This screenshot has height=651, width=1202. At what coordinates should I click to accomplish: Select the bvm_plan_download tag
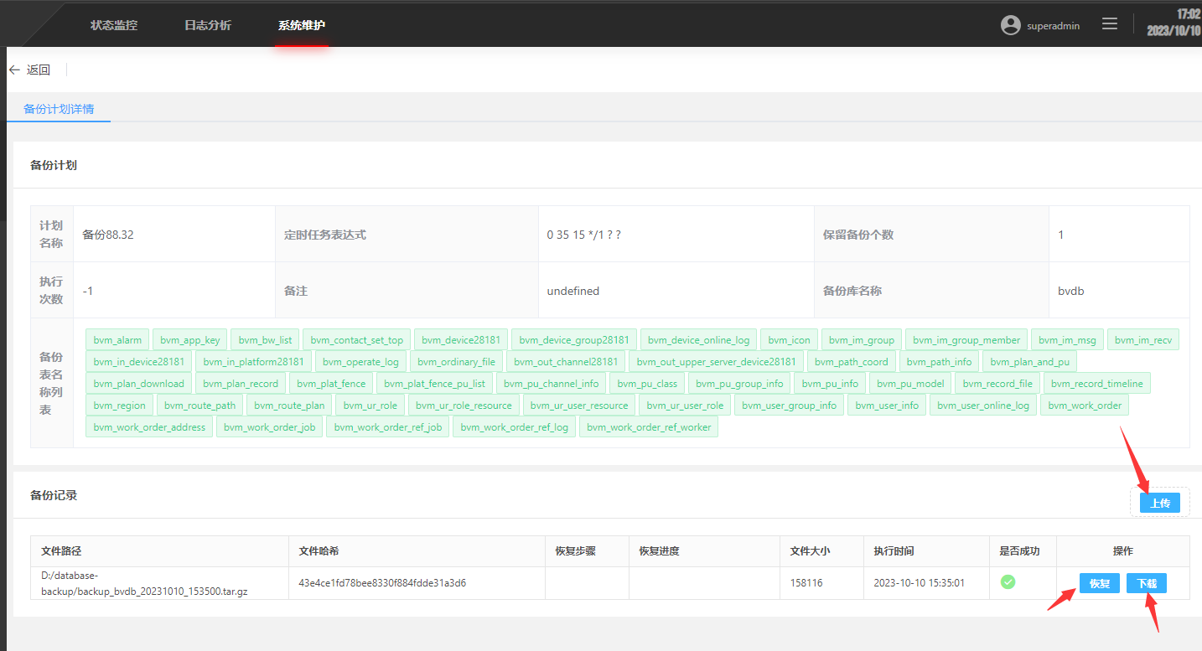[138, 384]
